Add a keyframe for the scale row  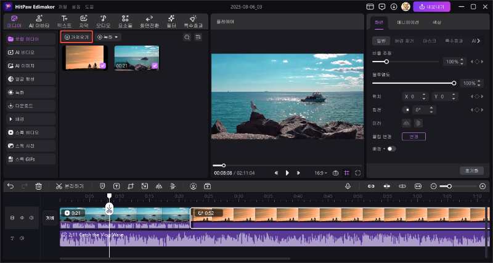tap(477, 62)
